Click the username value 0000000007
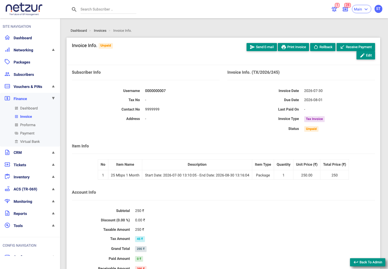This screenshot has width=388, height=269. click(x=155, y=91)
